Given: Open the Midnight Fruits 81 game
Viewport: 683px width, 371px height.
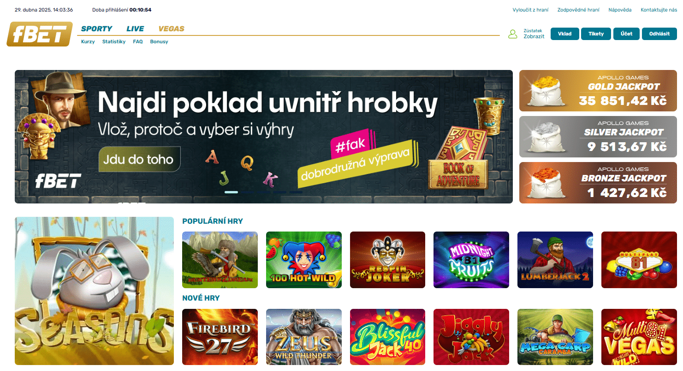Looking at the screenshot, I should pos(471,260).
